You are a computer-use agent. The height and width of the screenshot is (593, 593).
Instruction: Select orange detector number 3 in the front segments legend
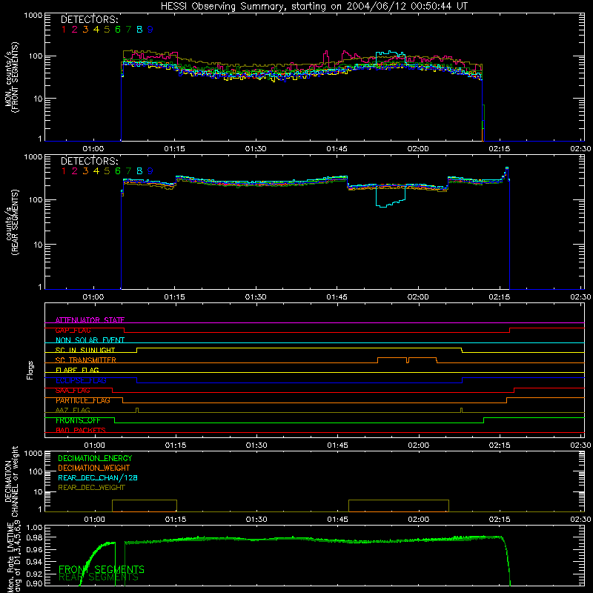[85, 29]
